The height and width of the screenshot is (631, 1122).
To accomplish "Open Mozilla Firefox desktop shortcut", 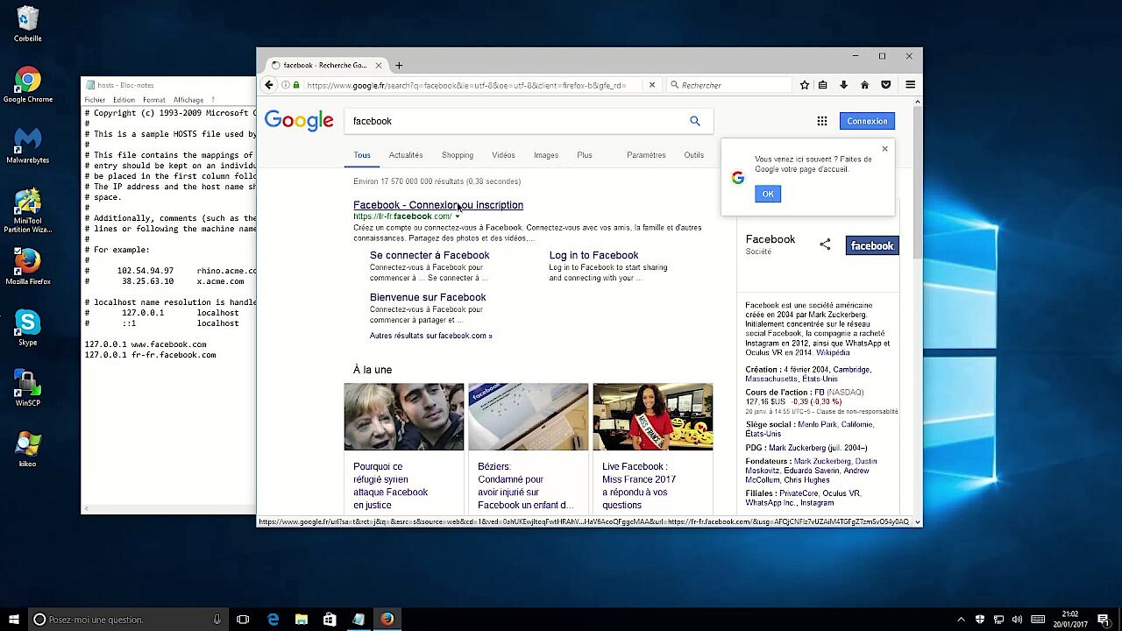I will pos(28,267).
